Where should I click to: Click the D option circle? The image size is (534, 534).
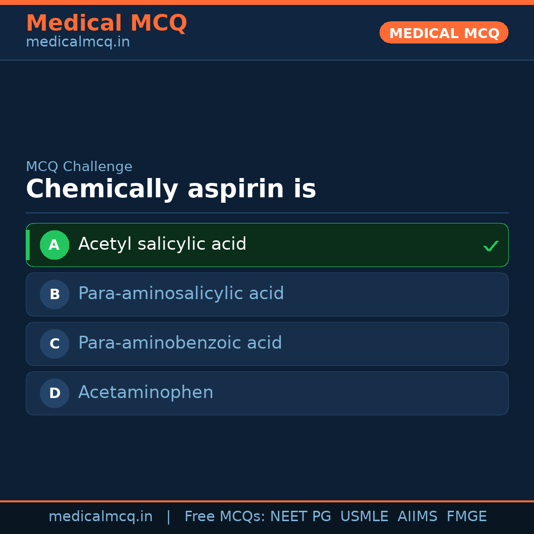54,393
